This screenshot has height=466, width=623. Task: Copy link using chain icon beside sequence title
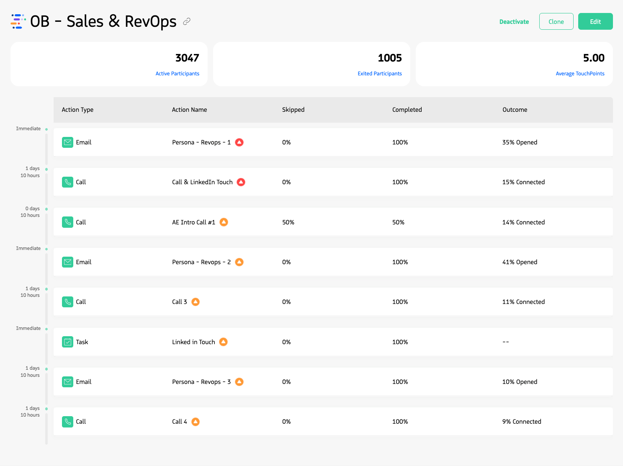point(187,21)
